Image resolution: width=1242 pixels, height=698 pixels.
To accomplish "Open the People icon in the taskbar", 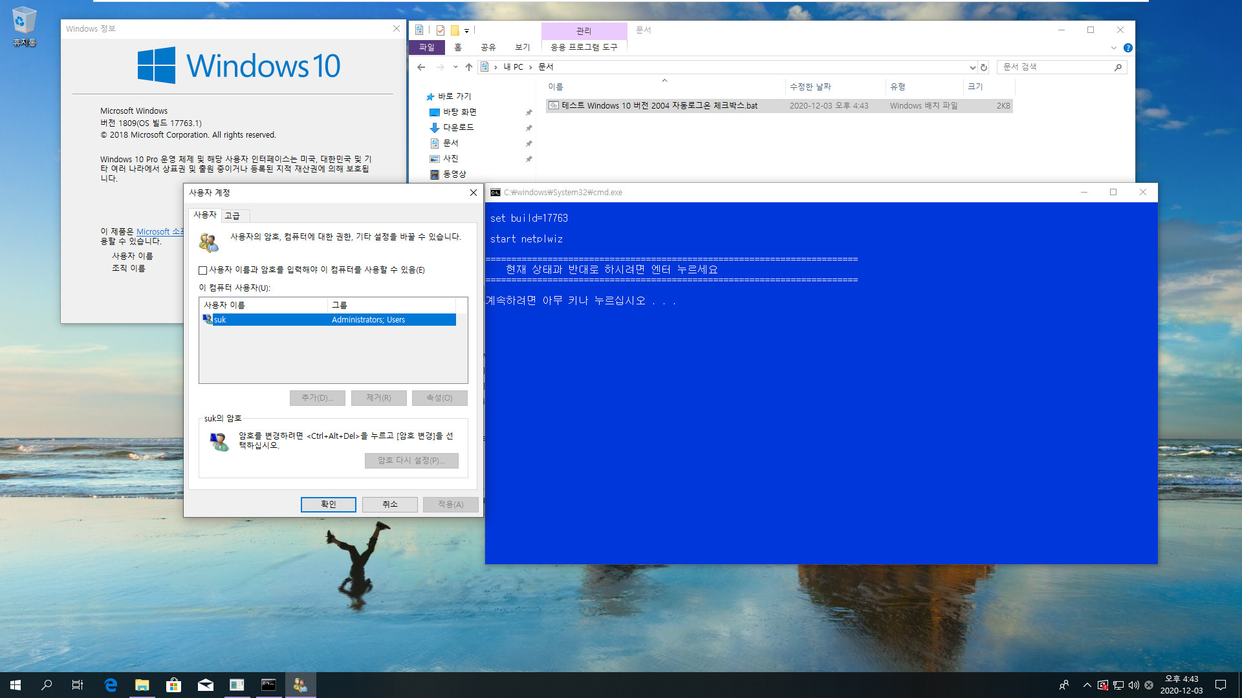I will pyautogui.click(x=1064, y=685).
